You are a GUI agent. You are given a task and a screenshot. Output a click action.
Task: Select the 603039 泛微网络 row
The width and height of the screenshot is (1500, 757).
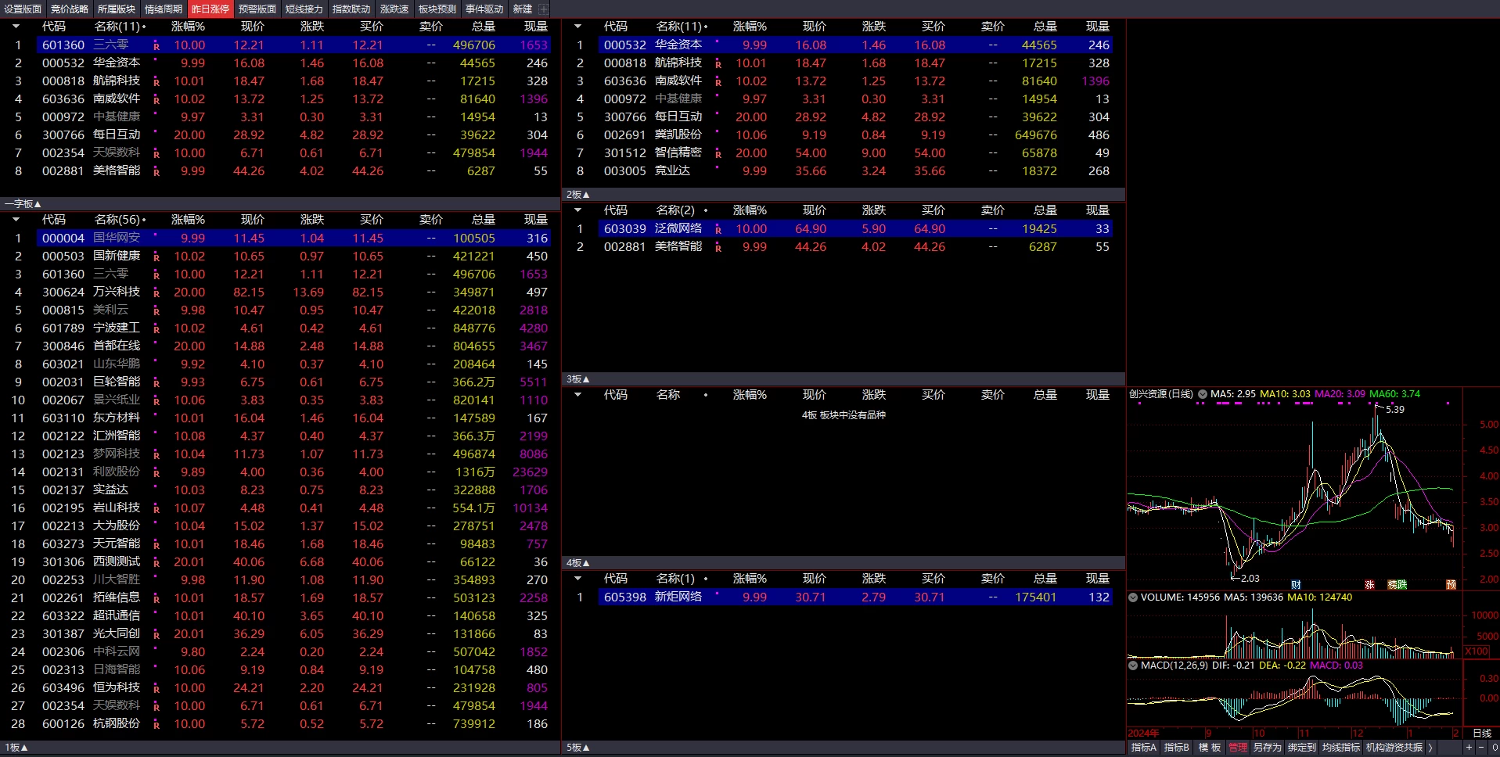855,228
